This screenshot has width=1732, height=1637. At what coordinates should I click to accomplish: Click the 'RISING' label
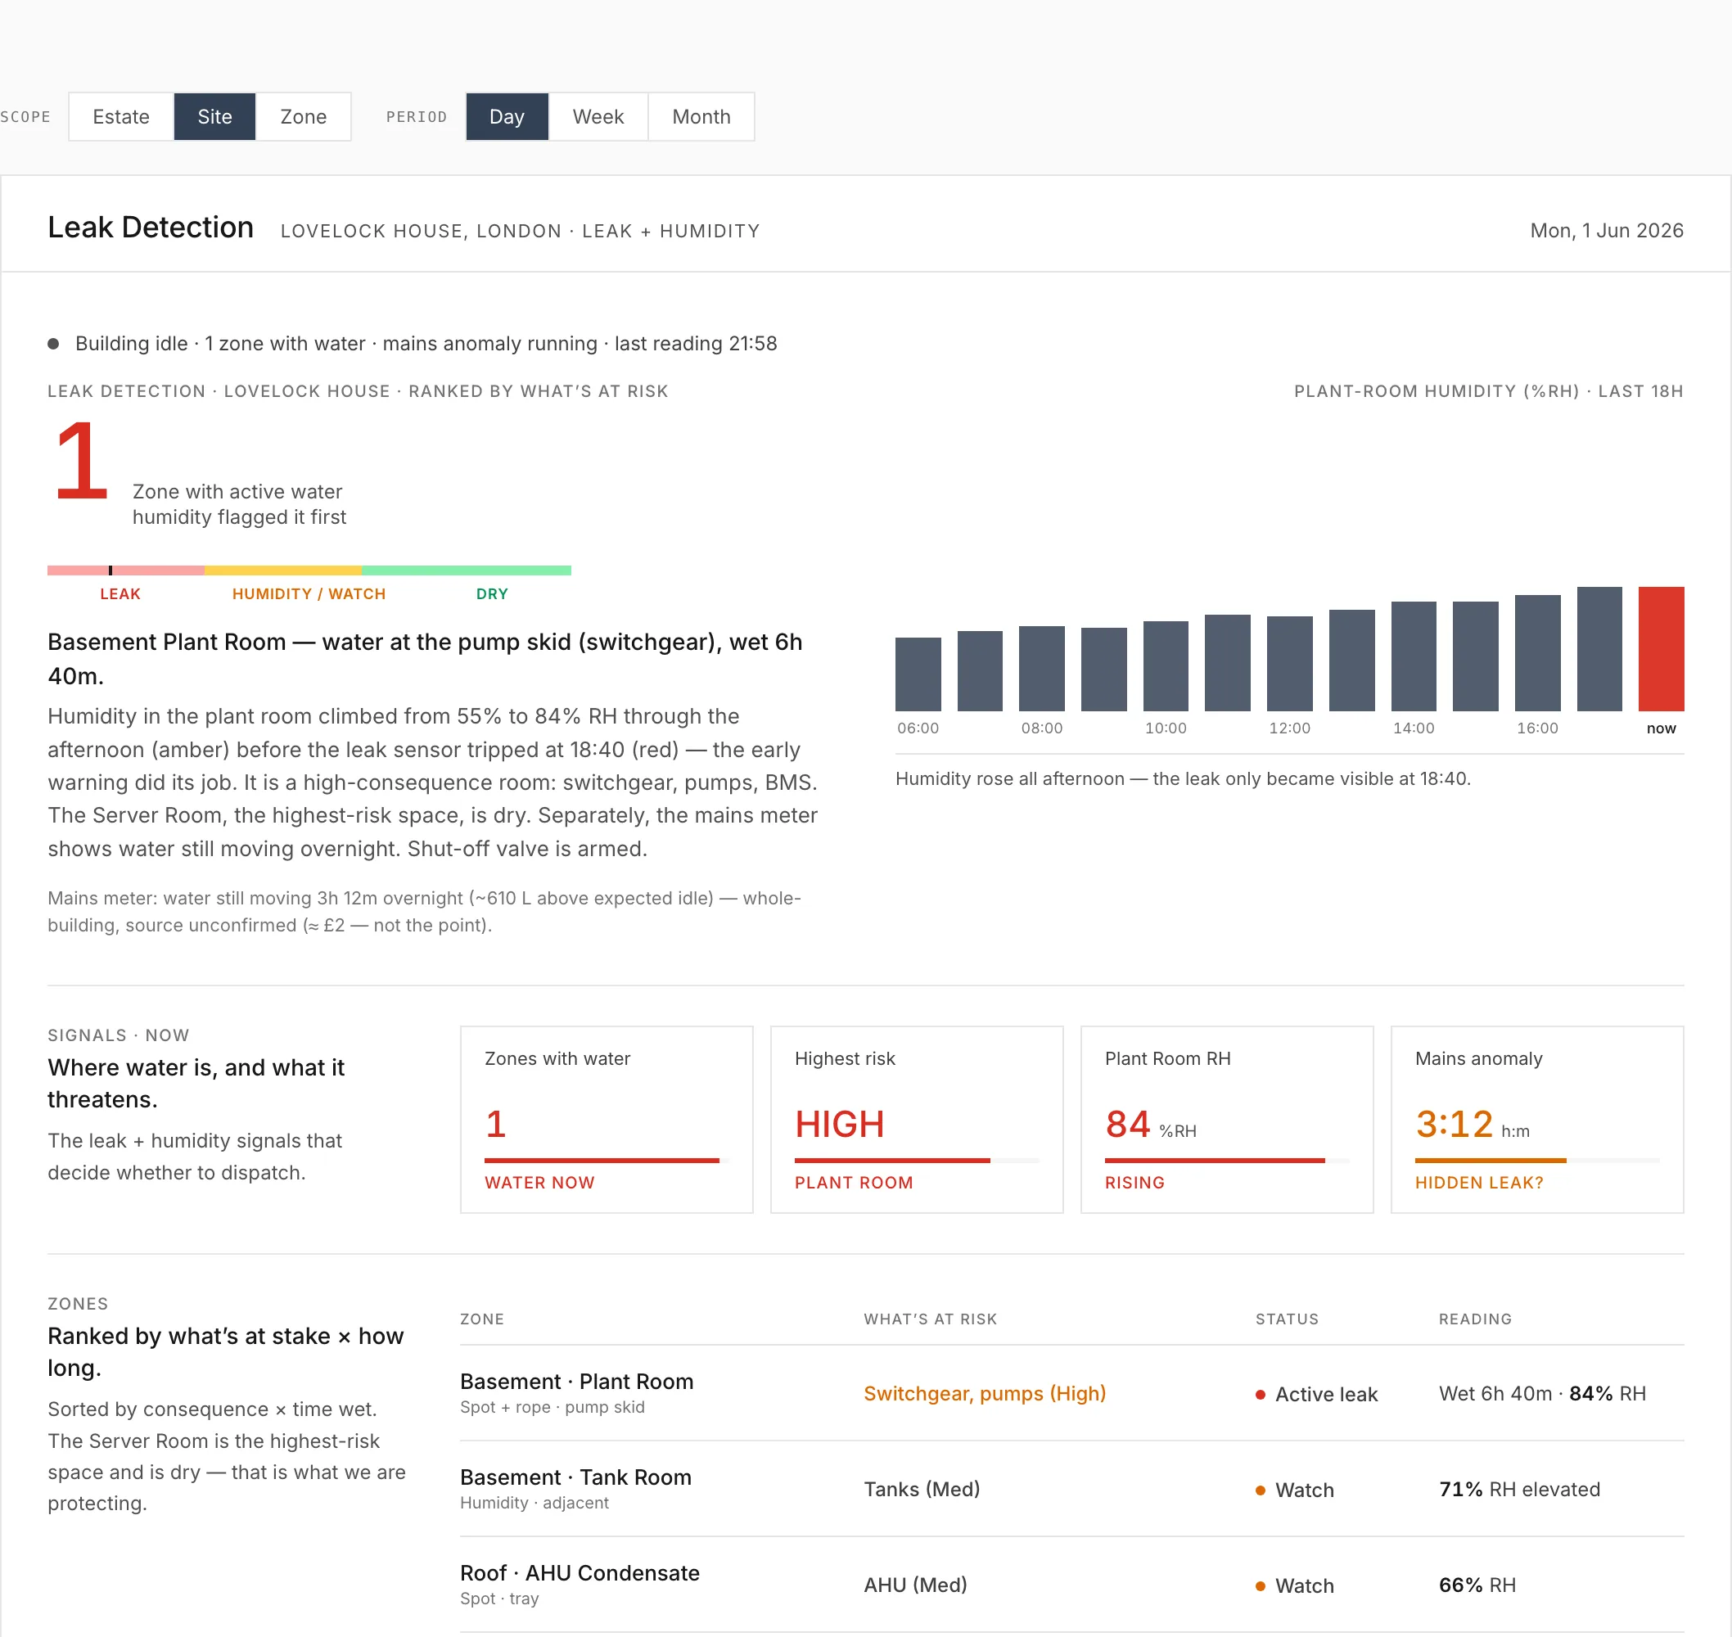1134,1184
